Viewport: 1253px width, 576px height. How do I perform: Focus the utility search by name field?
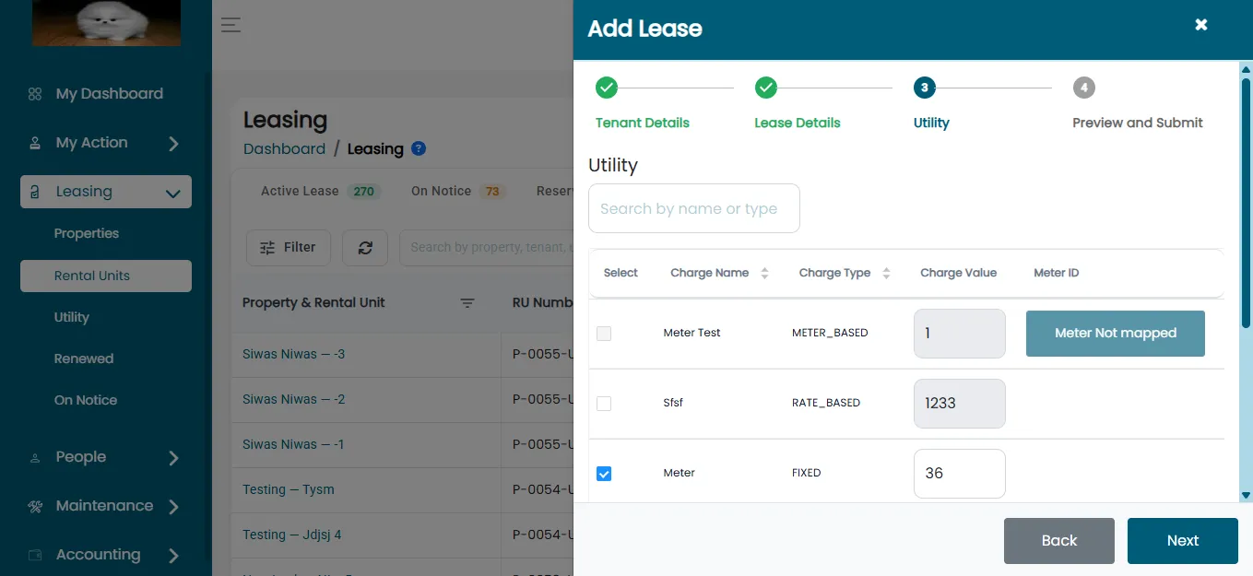[x=694, y=208]
